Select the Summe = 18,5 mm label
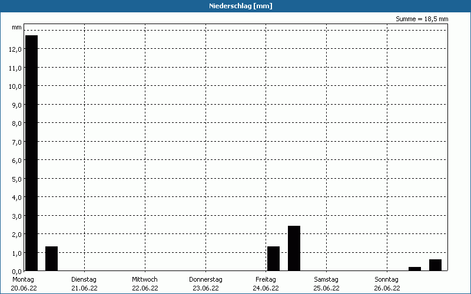The width and height of the screenshot is (471, 294). pos(422,19)
